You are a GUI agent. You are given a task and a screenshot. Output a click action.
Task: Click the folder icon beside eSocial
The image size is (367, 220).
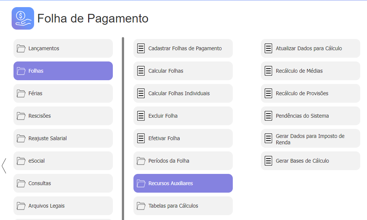pyautogui.click(x=21, y=161)
